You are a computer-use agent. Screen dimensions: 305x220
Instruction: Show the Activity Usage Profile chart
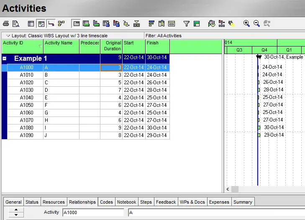coord(96,24)
